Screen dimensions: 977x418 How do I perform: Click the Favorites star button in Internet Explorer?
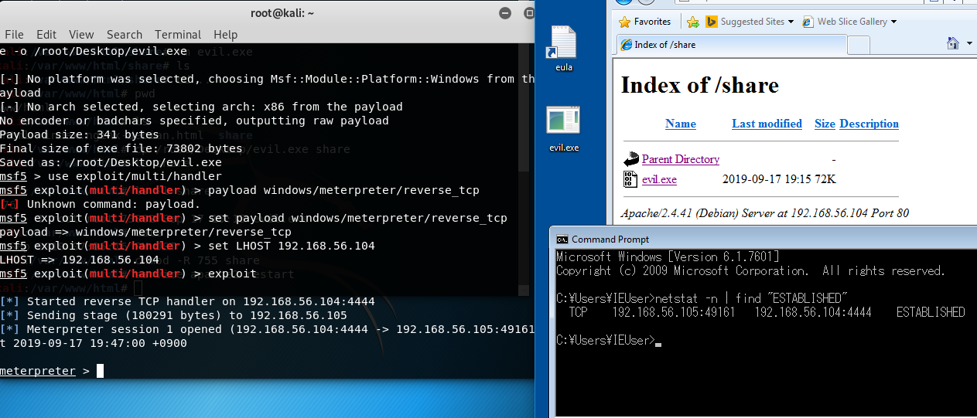pos(644,22)
